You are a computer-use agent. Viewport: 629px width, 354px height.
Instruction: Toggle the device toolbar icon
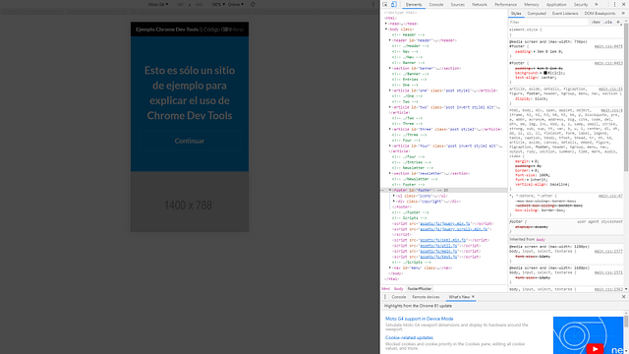[394, 4]
